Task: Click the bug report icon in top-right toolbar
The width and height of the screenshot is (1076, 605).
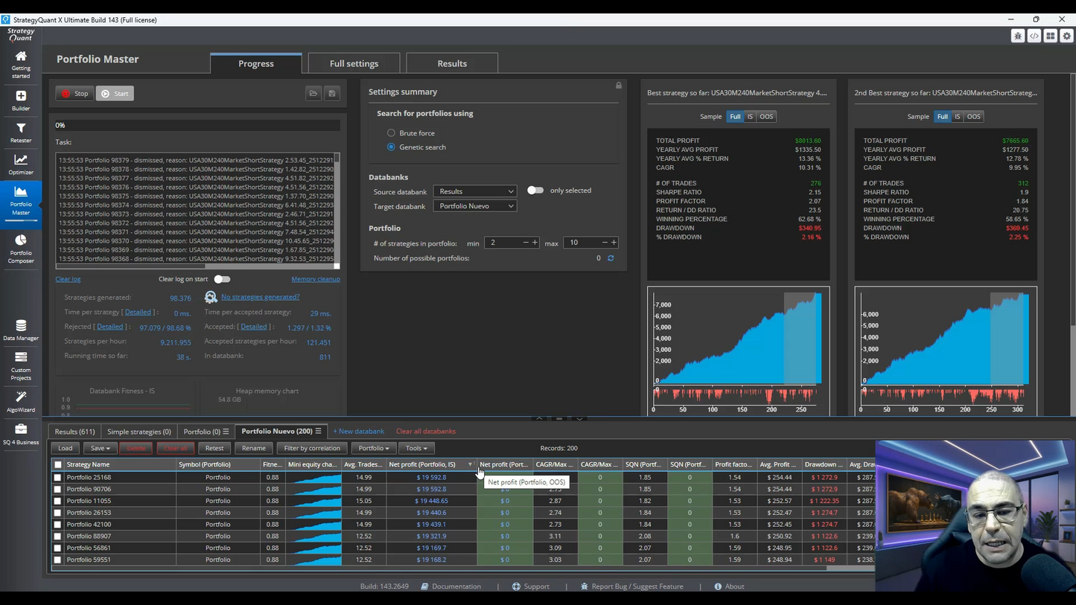Action: (x=1018, y=36)
